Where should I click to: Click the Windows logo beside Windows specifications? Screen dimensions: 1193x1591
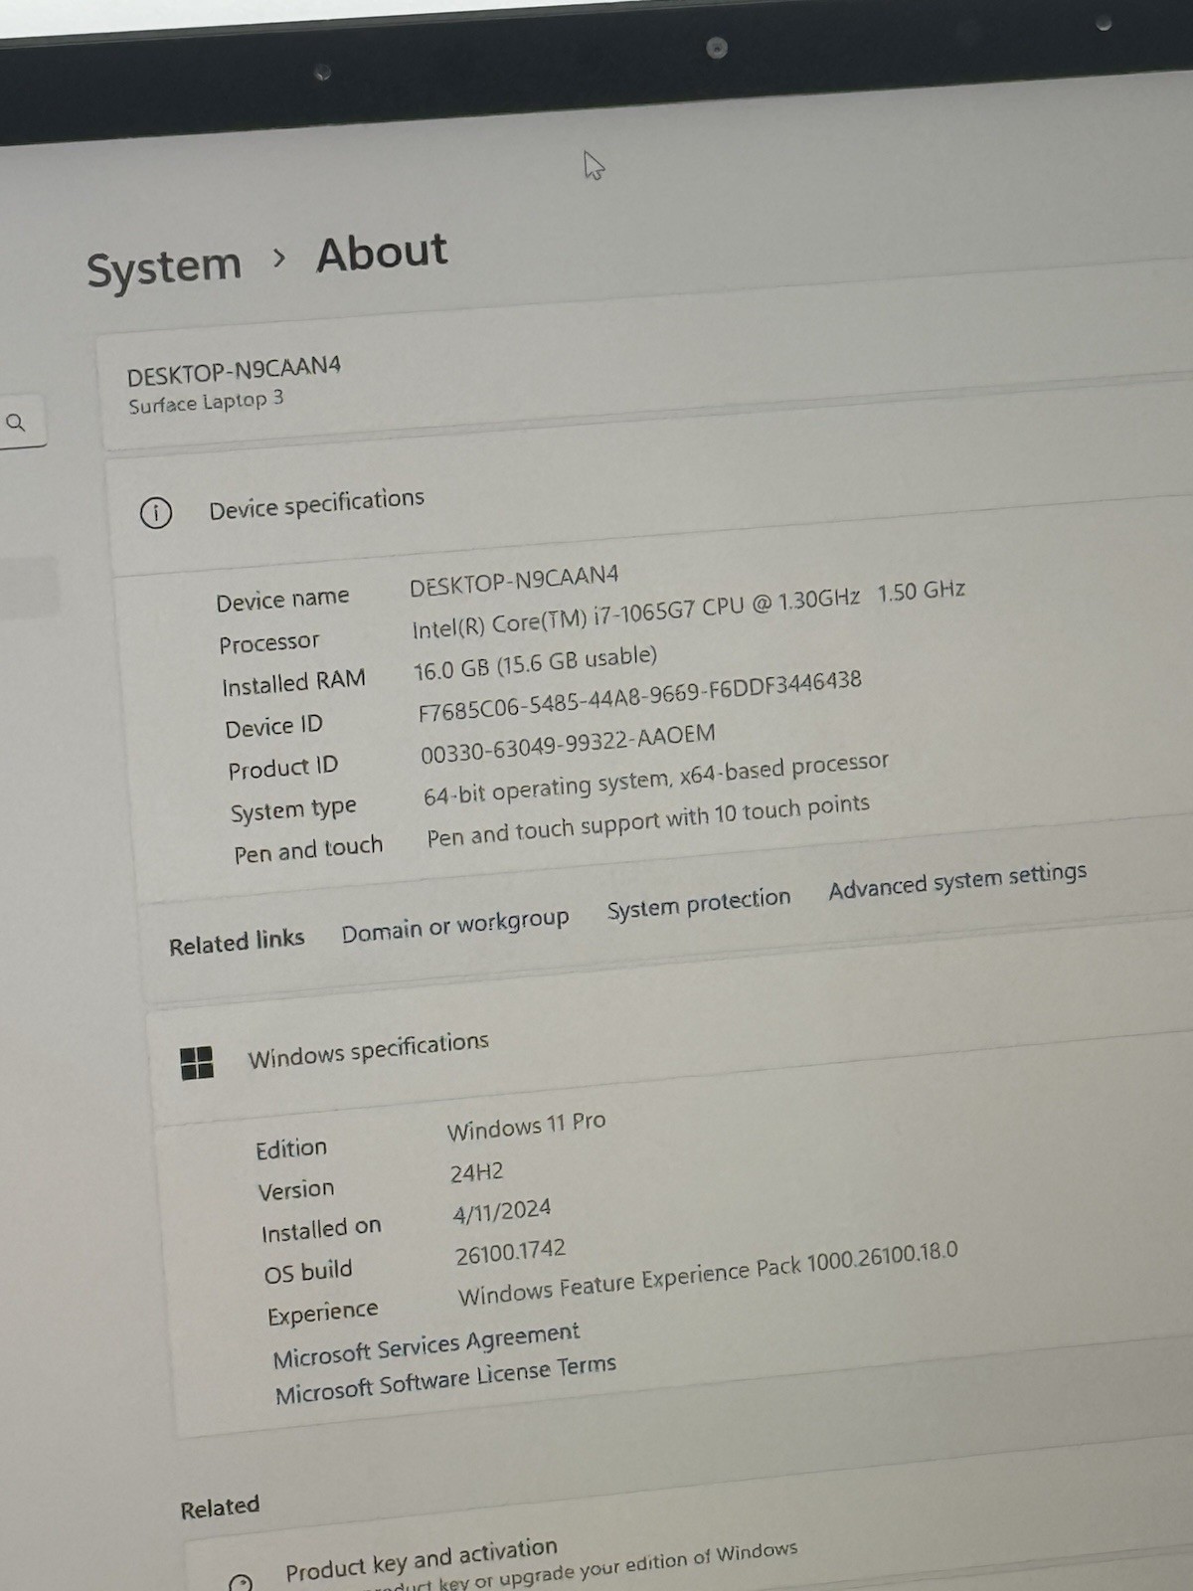tap(197, 1062)
